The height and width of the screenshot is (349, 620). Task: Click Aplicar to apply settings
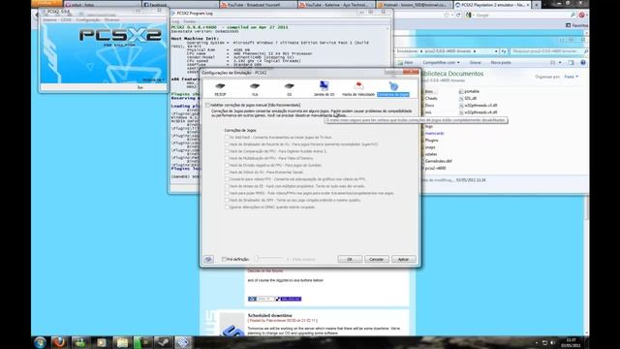(403, 259)
